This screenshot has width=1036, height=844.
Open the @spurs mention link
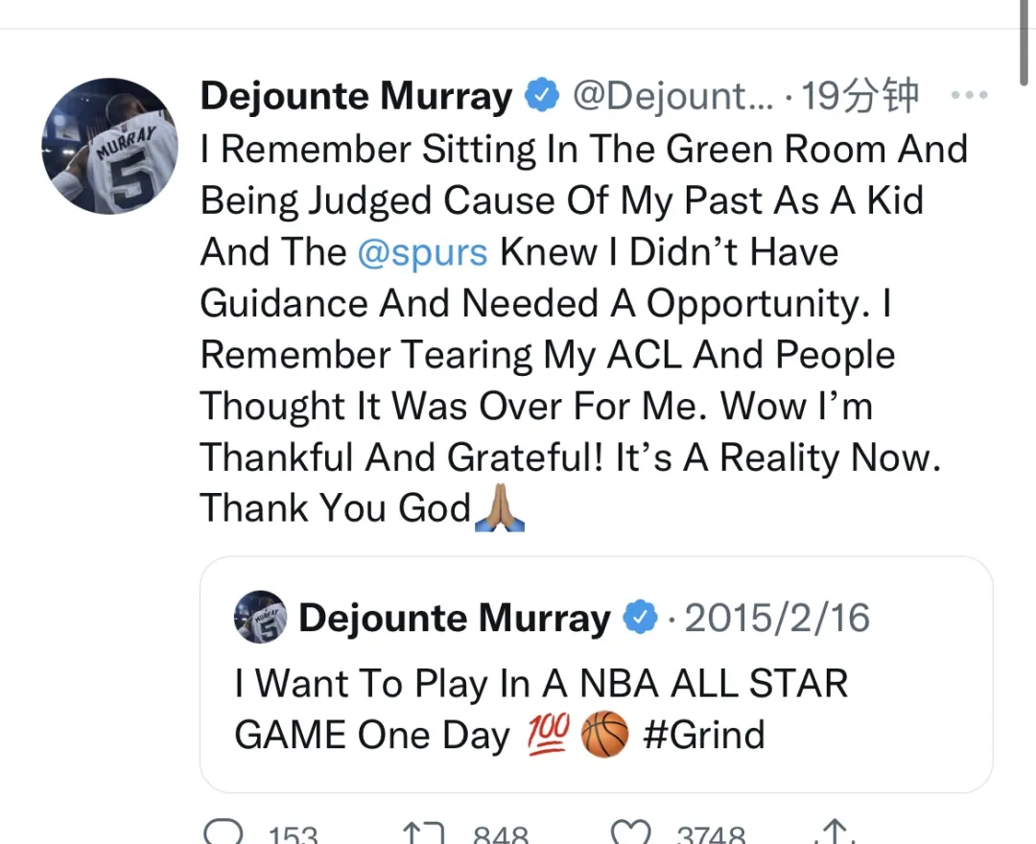point(423,252)
